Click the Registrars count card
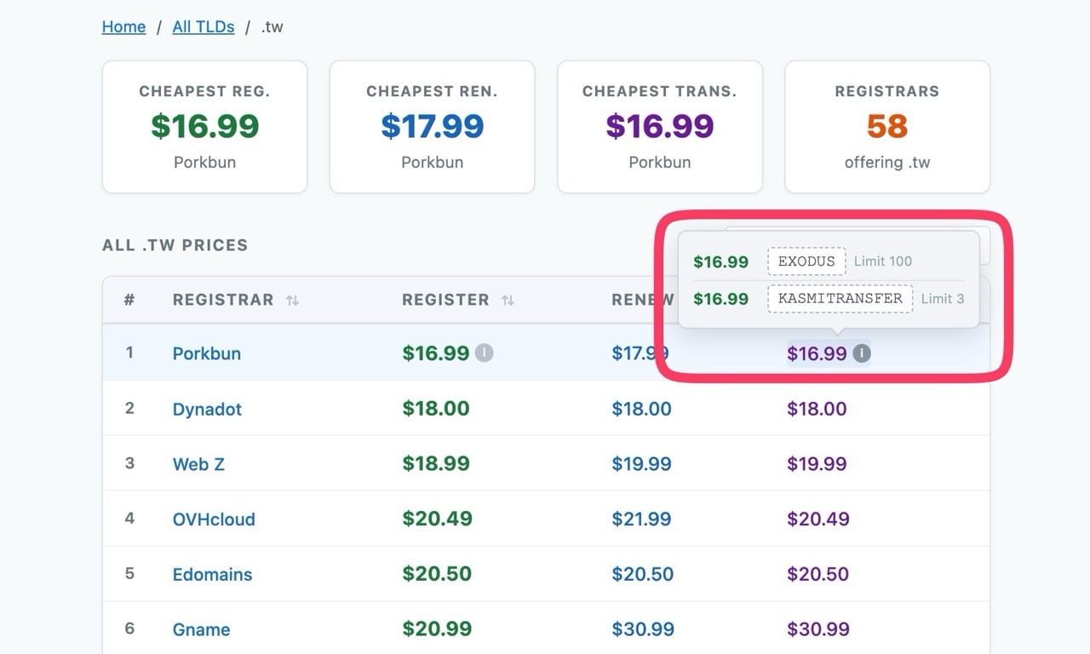The image size is (1090, 654). (x=886, y=127)
